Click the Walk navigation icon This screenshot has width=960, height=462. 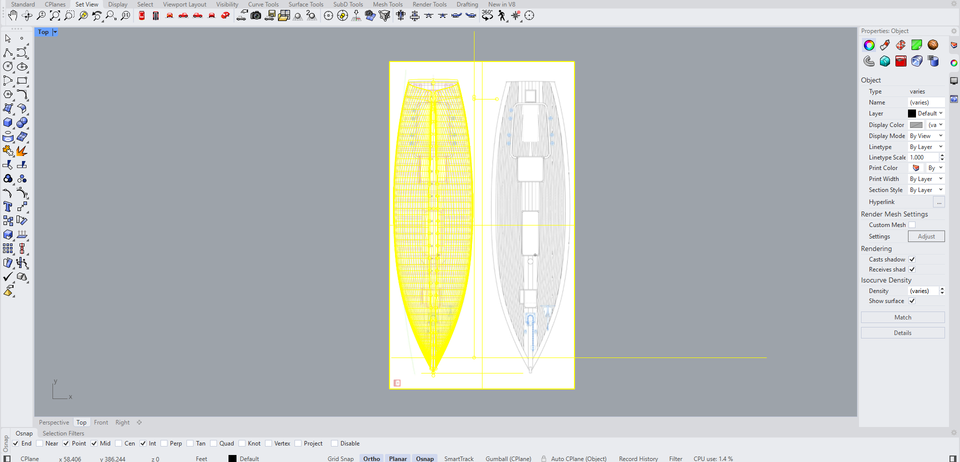501,16
